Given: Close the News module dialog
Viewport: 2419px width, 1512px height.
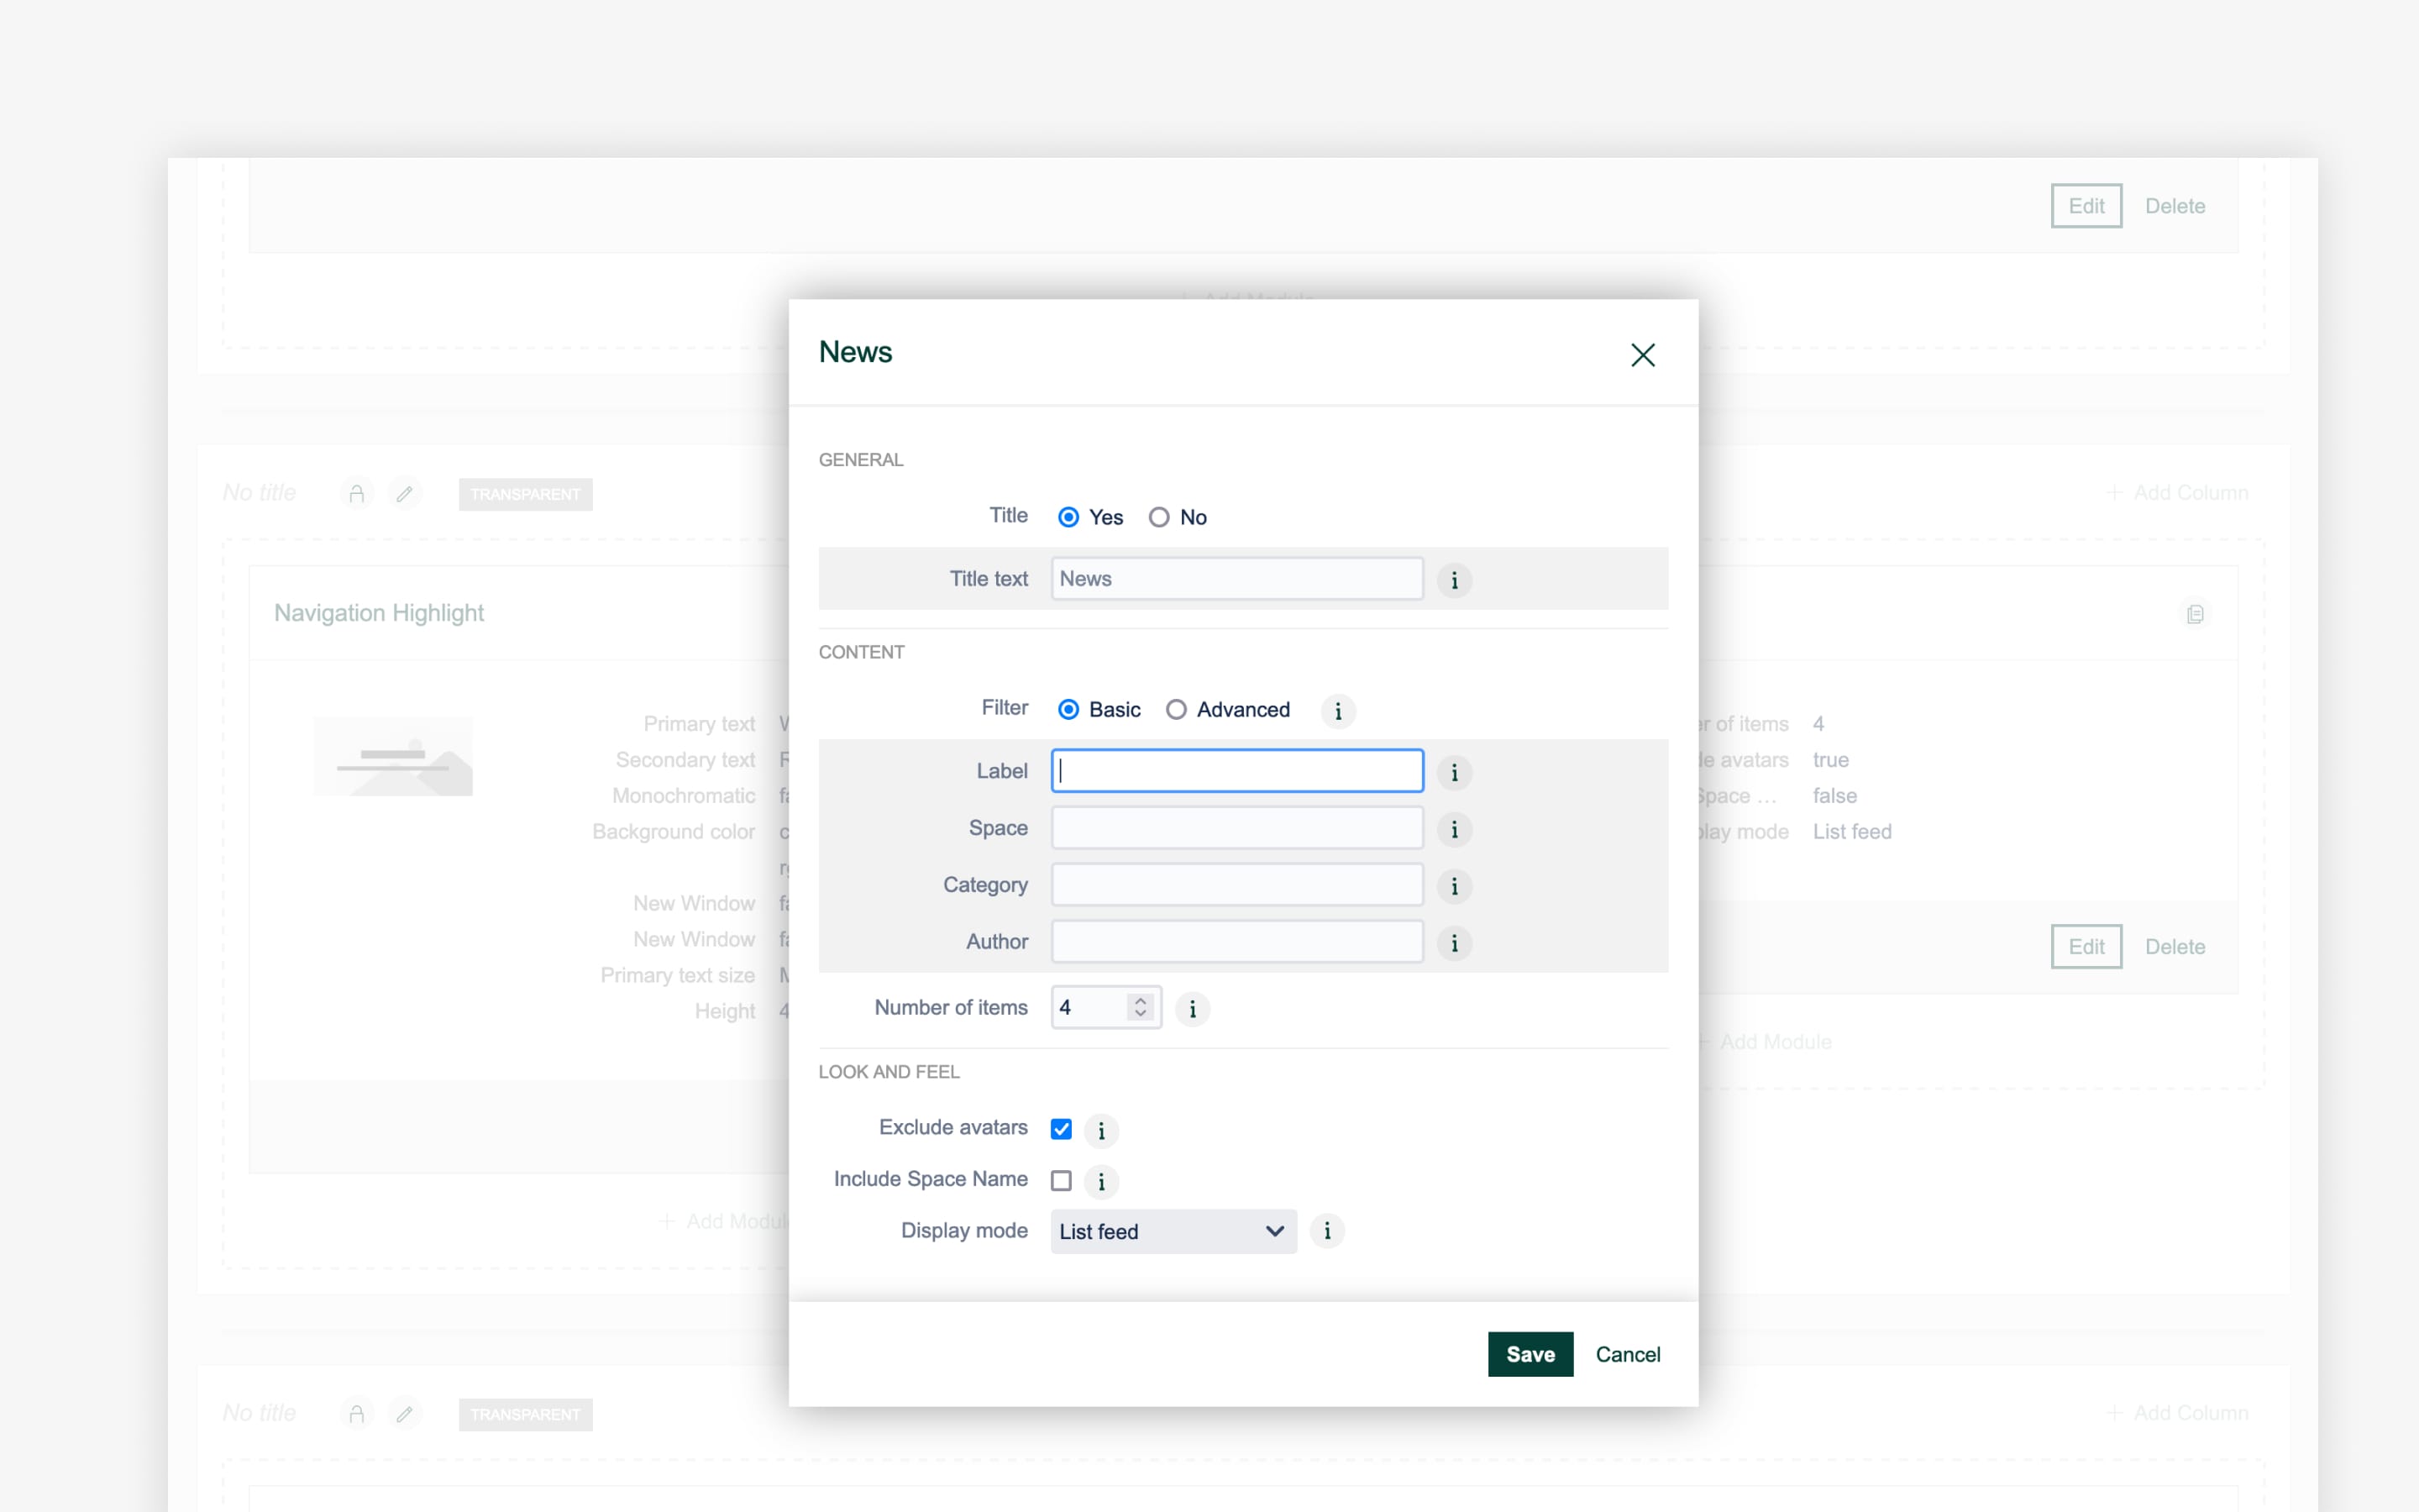Looking at the screenshot, I should 1642,355.
